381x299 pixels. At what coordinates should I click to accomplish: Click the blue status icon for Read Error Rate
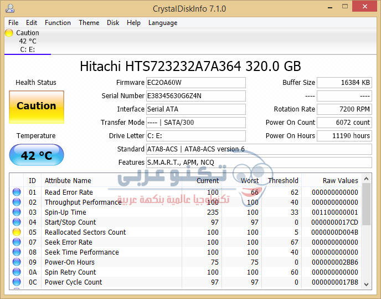pos(17,192)
